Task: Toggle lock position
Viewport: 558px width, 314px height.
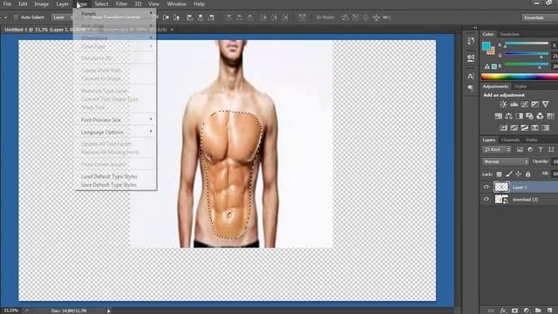Action: 518,174
